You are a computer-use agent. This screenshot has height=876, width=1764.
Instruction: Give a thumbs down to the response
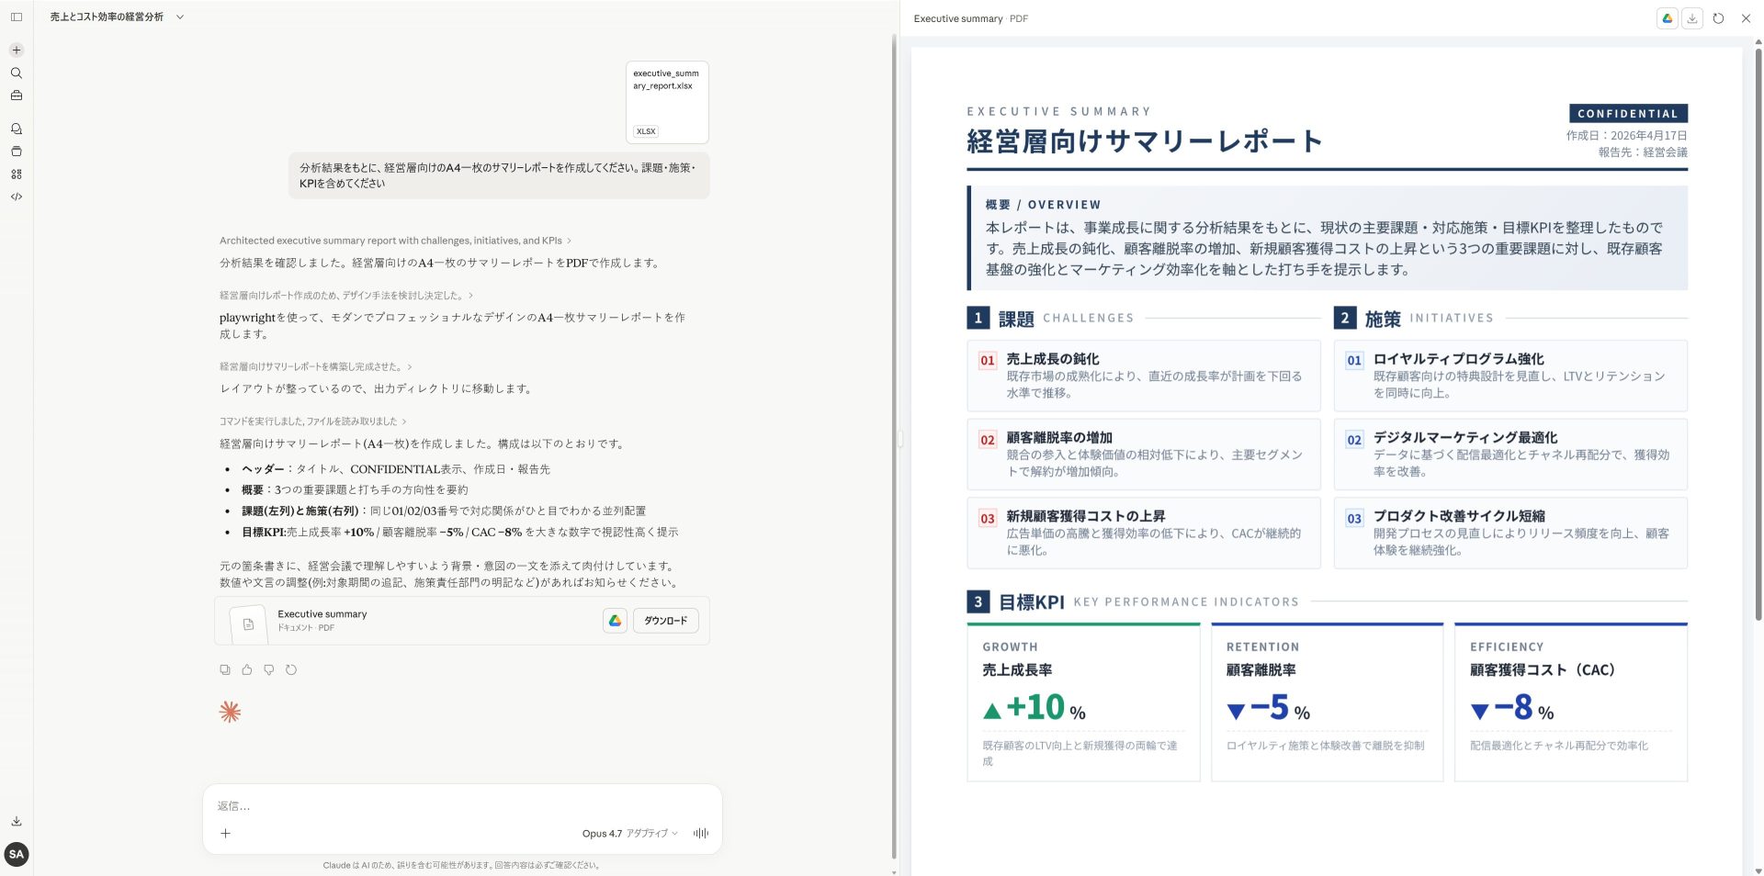[x=269, y=669]
